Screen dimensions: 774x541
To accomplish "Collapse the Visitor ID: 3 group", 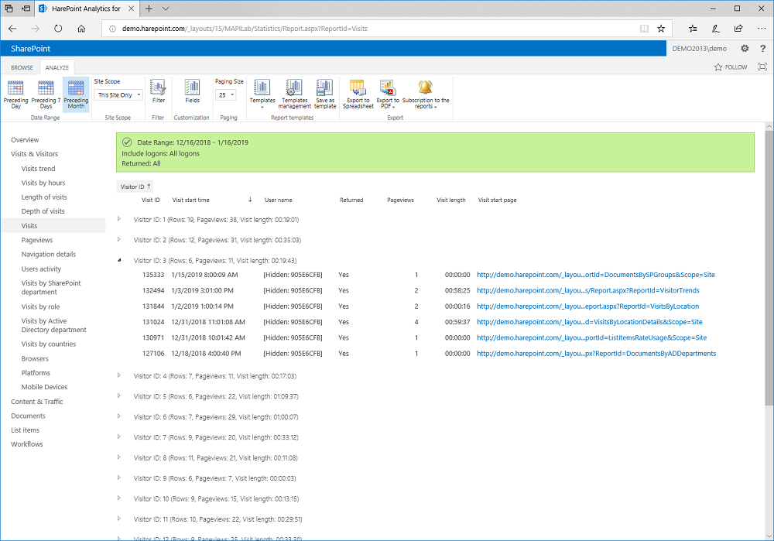I will coord(119,261).
